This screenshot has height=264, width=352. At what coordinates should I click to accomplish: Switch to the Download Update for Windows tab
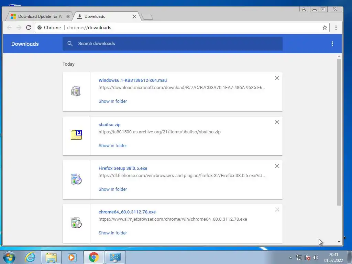(40, 16)
